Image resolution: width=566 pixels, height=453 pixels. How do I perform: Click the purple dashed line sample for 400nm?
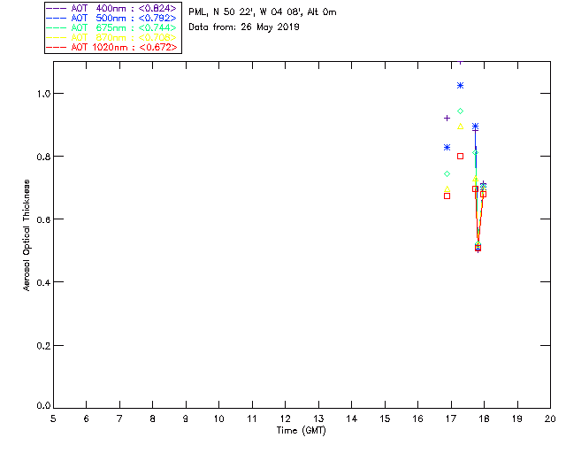[x=57, y=8]
